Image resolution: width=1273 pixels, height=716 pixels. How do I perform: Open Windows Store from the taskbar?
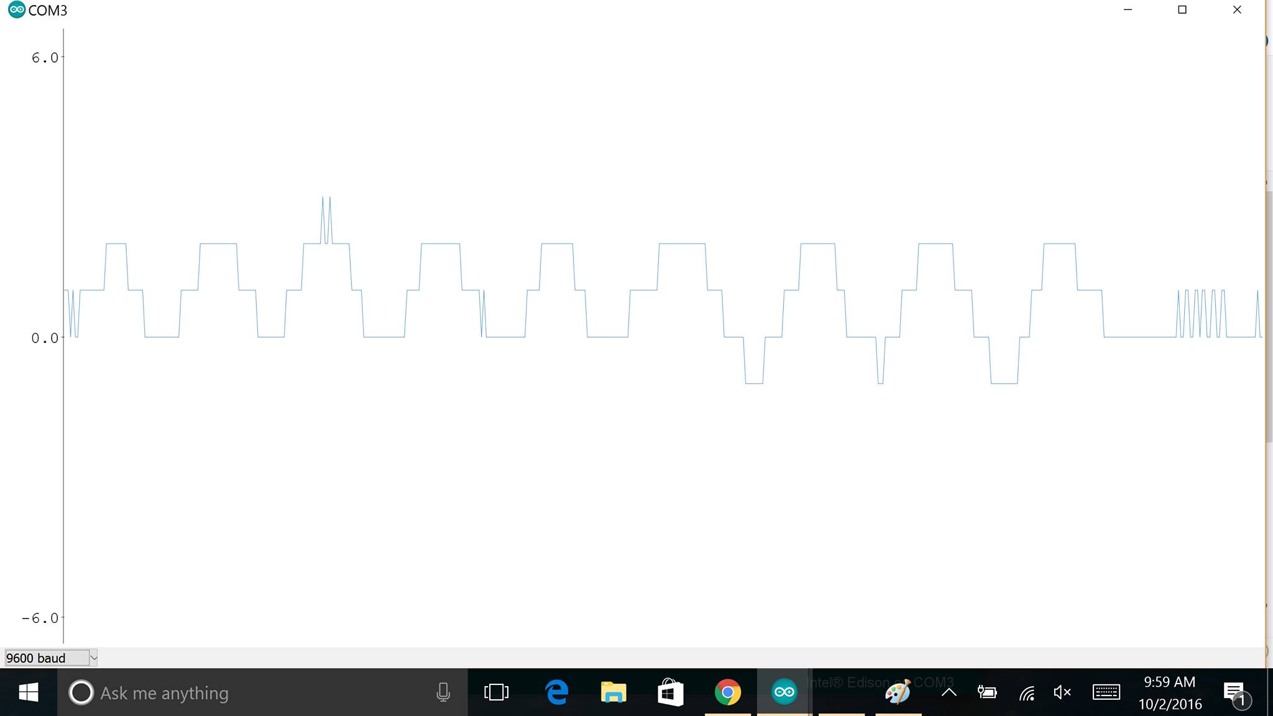pyautogui.click(x=670, y=692)
